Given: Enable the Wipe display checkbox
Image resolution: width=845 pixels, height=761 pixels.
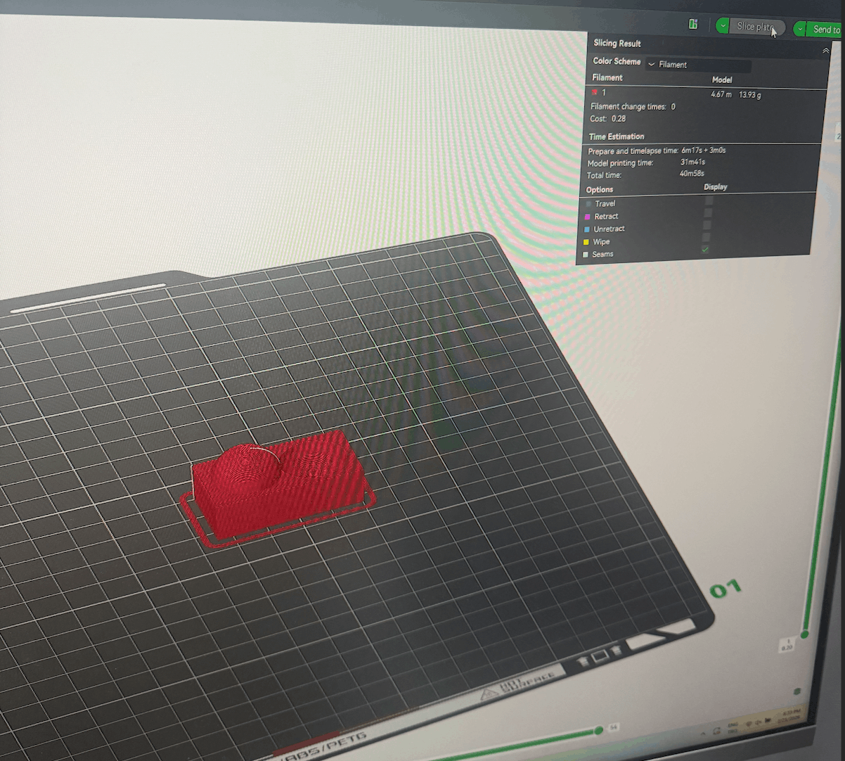Looking at the screenshot, I should [x=707, y=237].
